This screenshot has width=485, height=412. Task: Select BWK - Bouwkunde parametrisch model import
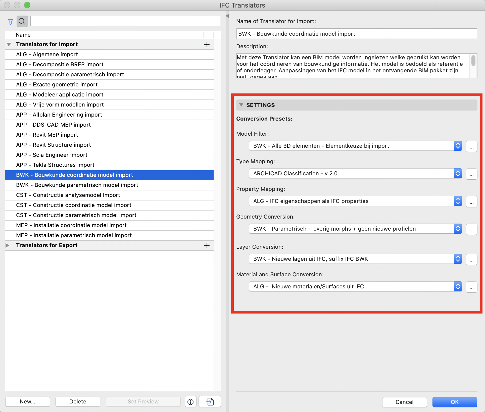[x=109, y=185]
